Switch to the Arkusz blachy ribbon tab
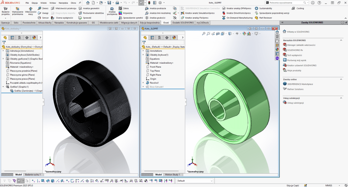This screenshot has width=348, height=187. (45, 22)
